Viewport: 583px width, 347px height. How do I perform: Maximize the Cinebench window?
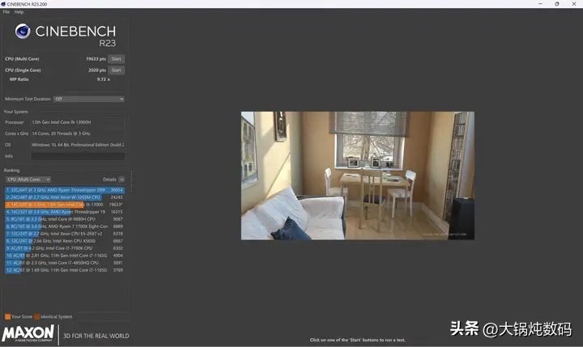[x=556, y=4]
